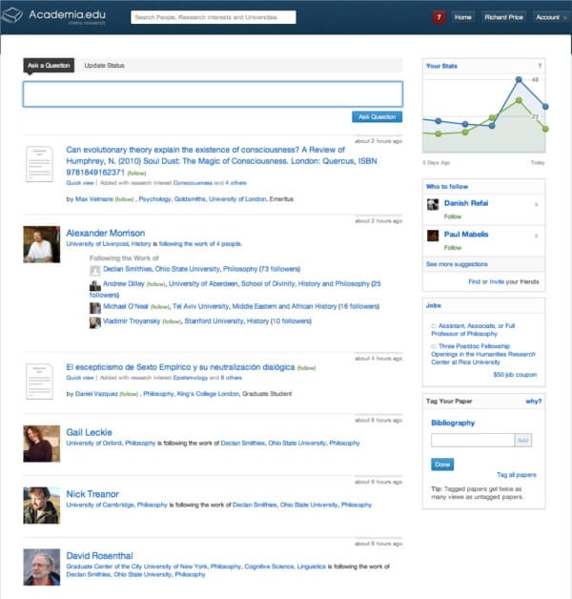Dismiss the Paul Mabelis follow suggestion
Screen dimensions: 572x599
tap(536, 235)
